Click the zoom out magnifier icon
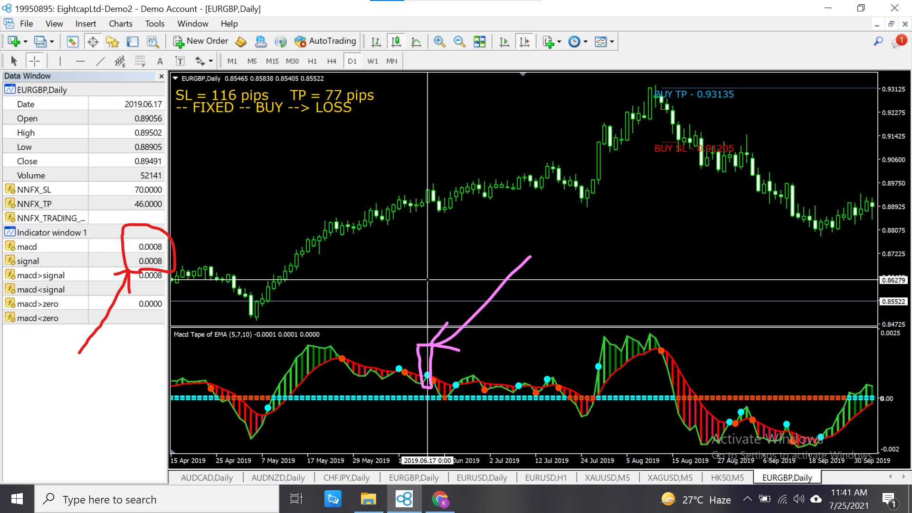Screen dimensions: 912x513 pyautogui.click(x=459, y=42)
